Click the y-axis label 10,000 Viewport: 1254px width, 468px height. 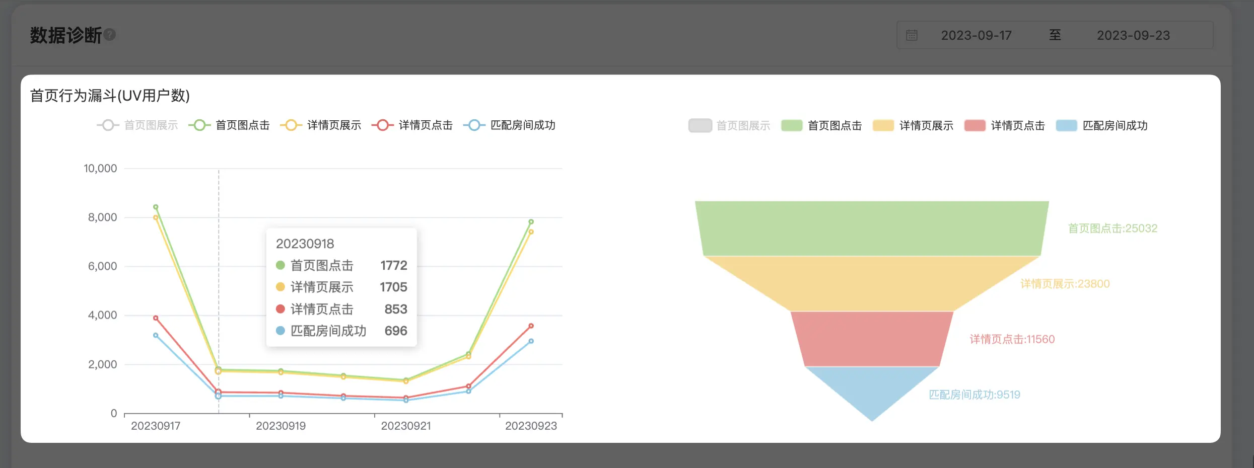pos(100,169)
